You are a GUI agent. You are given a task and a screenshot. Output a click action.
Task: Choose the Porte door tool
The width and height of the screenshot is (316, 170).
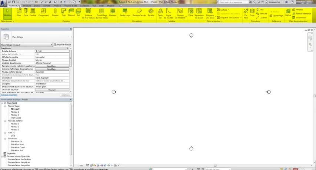pyautogui.click(x=26, y=13)
